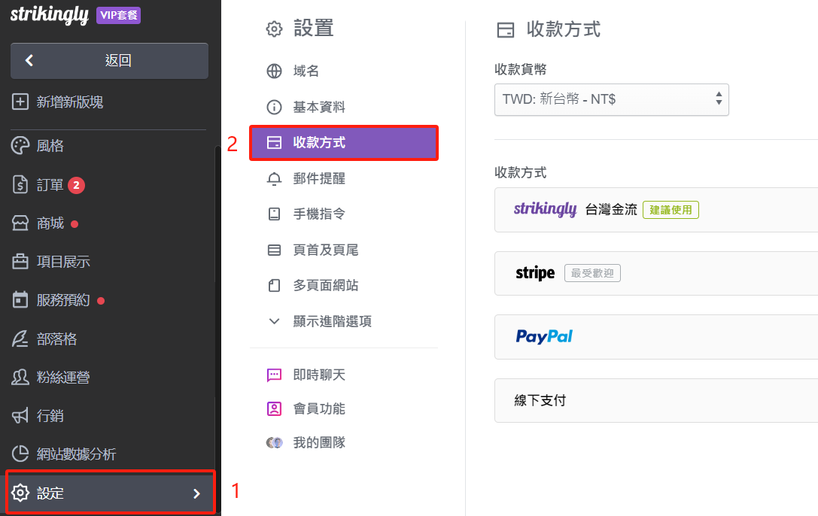
Task: Open the 風格 palette icon
Action: (20, 145)
